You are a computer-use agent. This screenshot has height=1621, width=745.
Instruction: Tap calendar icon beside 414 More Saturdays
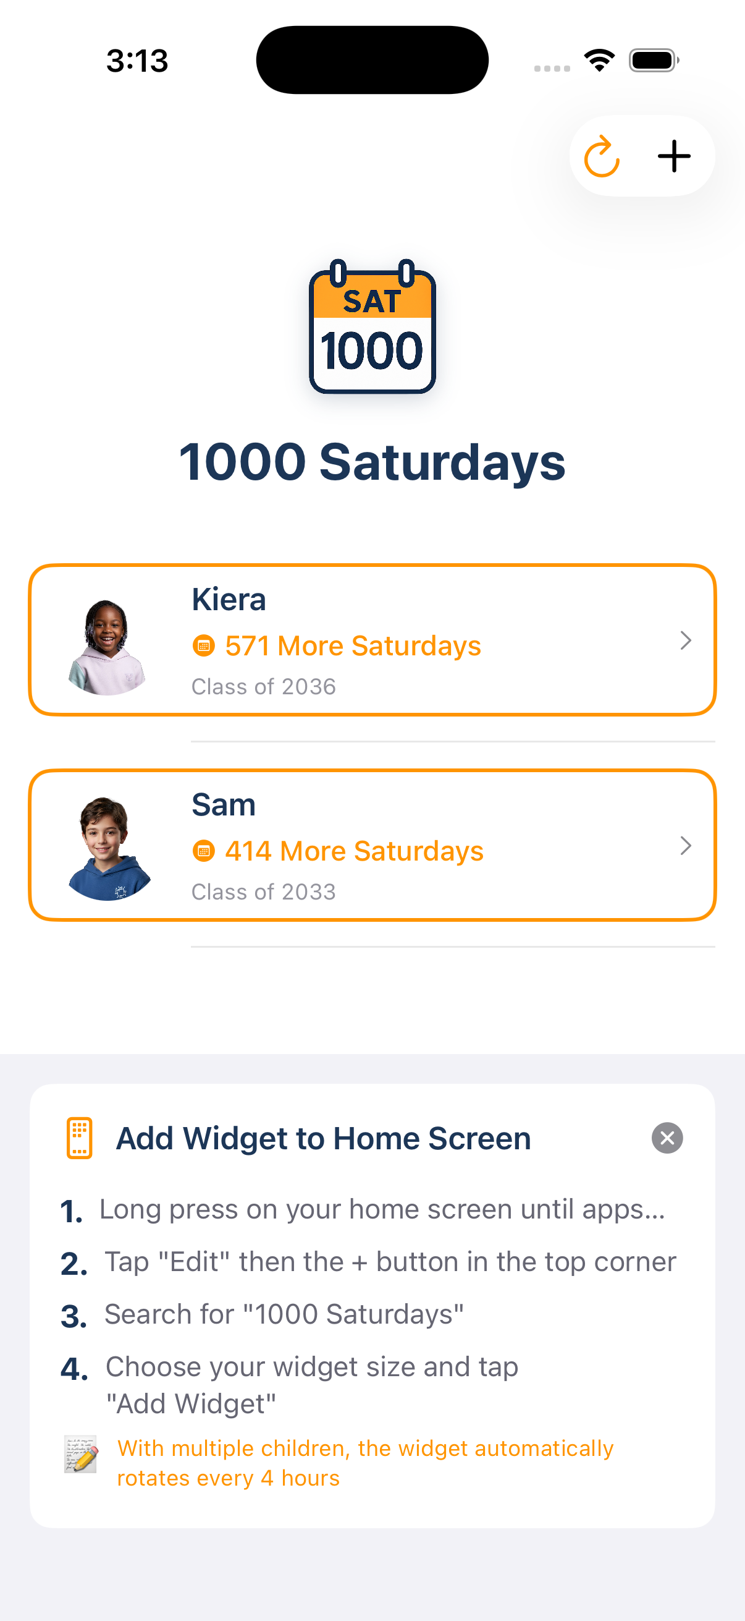click(x=203, y=851)
